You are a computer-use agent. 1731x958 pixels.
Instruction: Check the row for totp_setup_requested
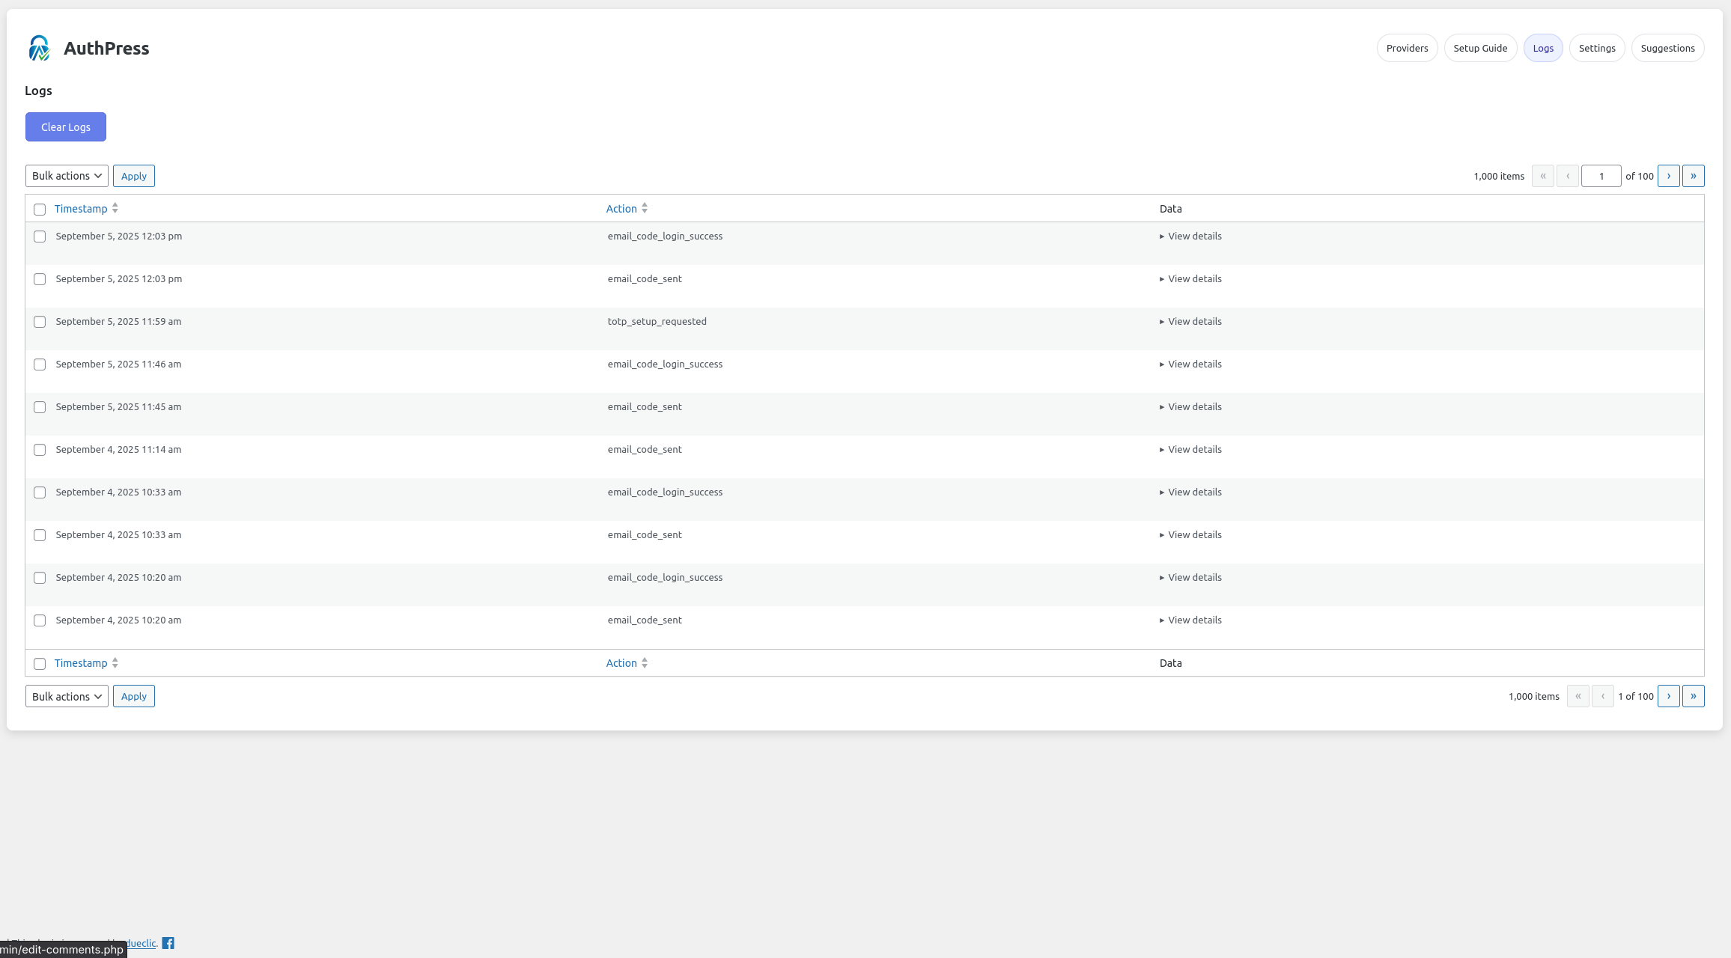[x=40, y=321]
